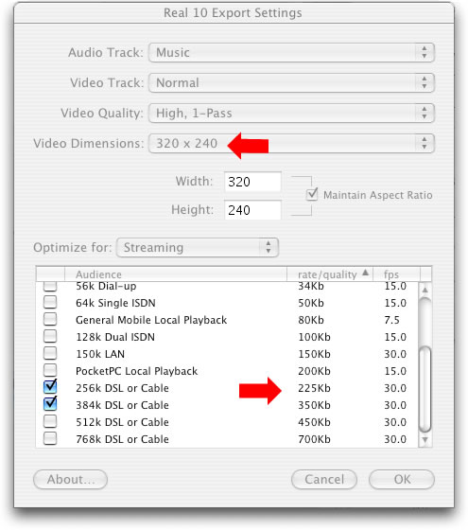Click into the Height input field
This screenshot has width=468, height=530.
tap(252, 210)
